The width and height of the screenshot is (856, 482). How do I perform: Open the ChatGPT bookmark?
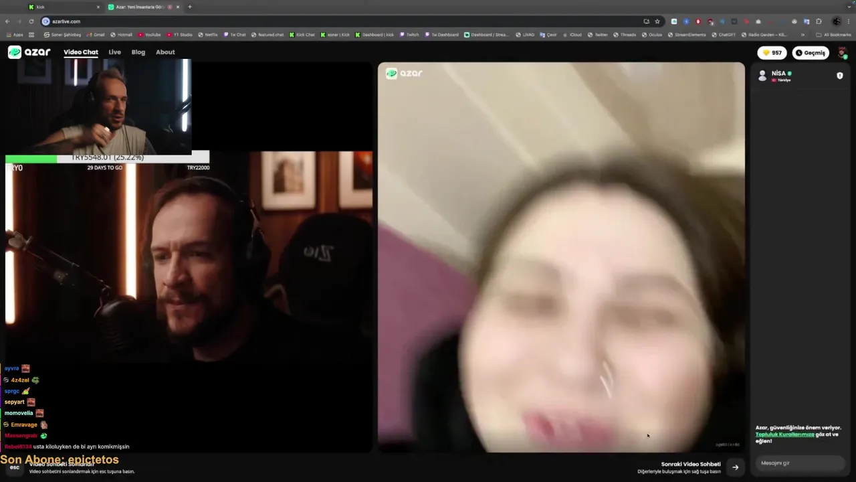pyautogui.click(x=724, y=35)
